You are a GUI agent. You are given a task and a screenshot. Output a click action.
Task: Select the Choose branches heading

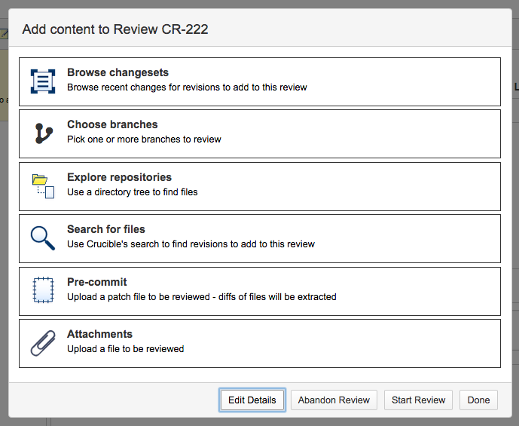tap(112, 125)
